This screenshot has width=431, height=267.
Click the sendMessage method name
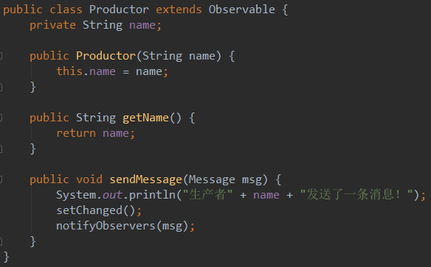coord(145,179)
